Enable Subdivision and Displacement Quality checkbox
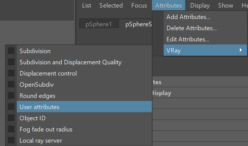Screen dimensions: 248x146 point(11,62)
